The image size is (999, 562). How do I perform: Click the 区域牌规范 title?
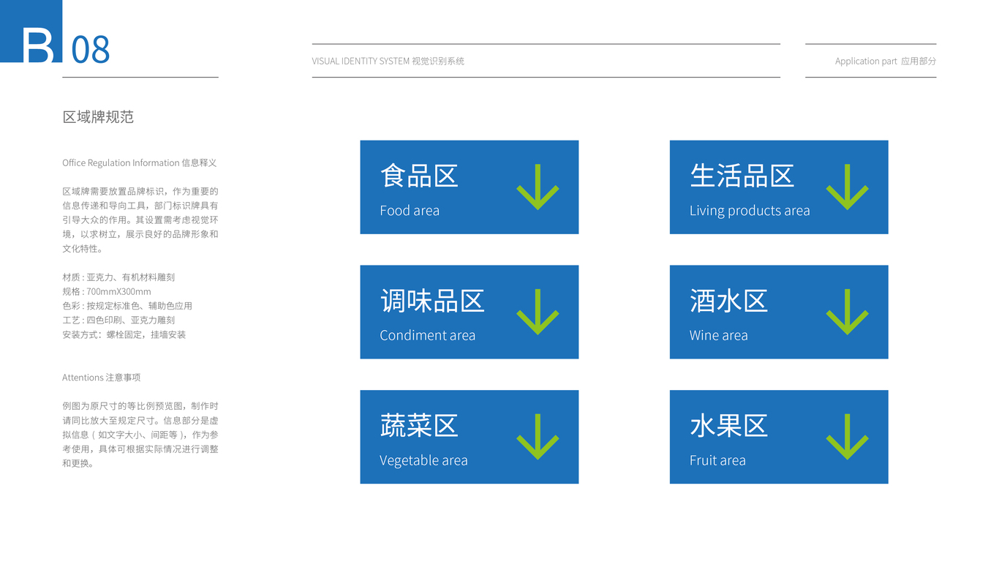(98, 117)
